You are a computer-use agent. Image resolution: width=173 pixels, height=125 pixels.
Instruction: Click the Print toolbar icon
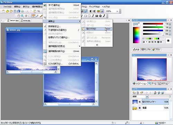point(22,11)
